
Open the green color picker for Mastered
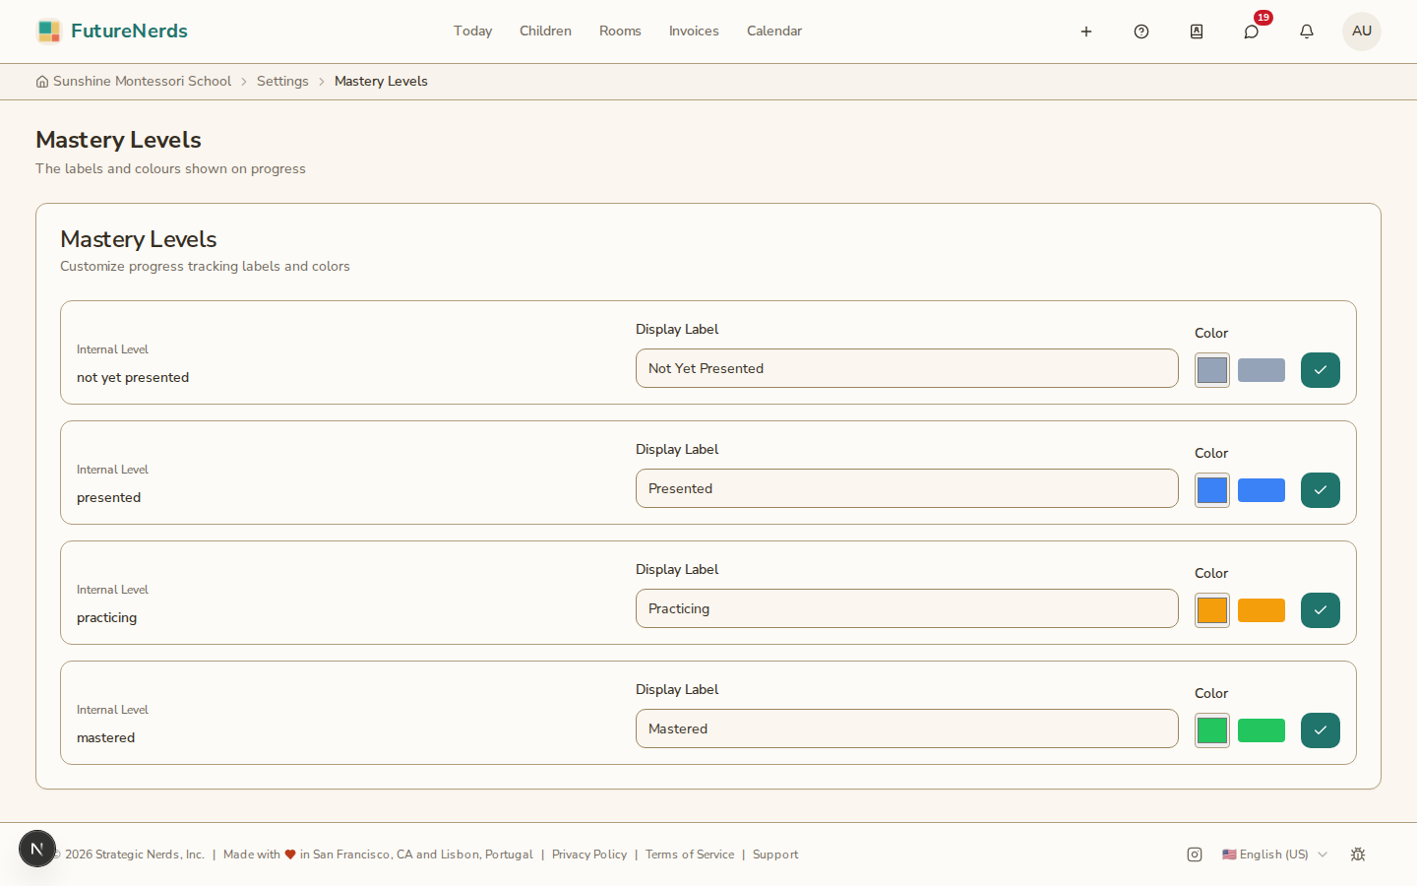[x=1212, y=730]
